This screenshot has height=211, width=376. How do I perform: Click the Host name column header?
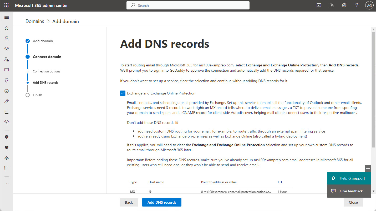[x=156, y=182]
